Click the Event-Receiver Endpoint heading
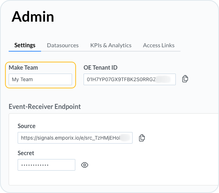The height and width of the screenshot is (193, 219). 45,106
